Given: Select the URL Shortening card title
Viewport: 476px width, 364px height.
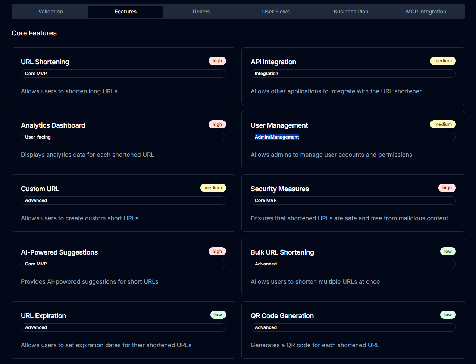Looking at the screenshot, I should point(45,62).
